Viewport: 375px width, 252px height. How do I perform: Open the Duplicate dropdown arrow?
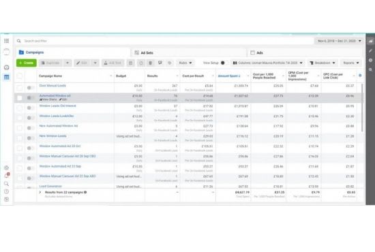(67, 63)
